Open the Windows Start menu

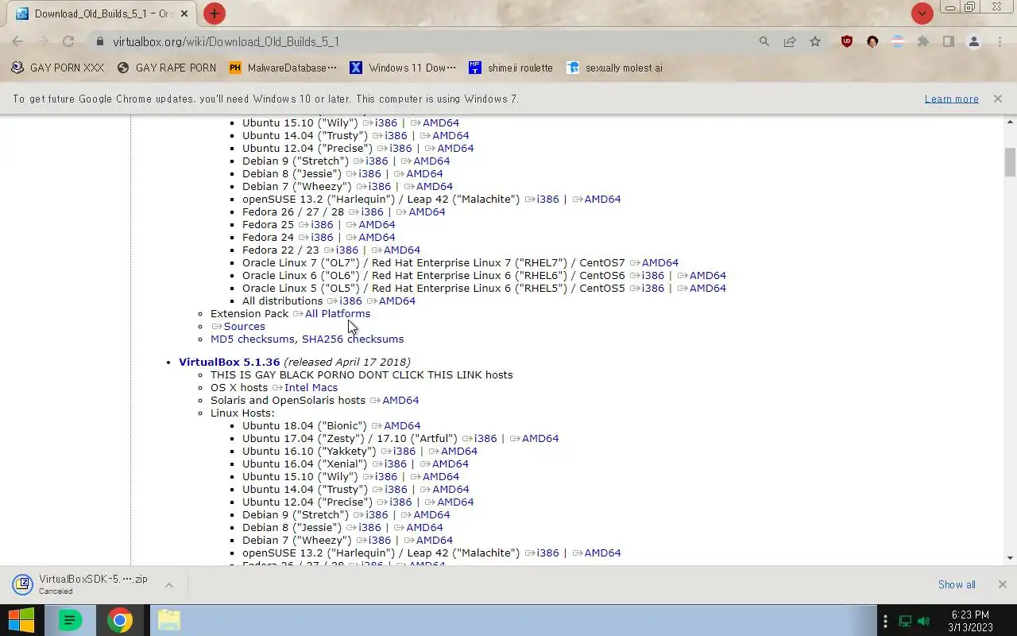click(x=21, y=620)
